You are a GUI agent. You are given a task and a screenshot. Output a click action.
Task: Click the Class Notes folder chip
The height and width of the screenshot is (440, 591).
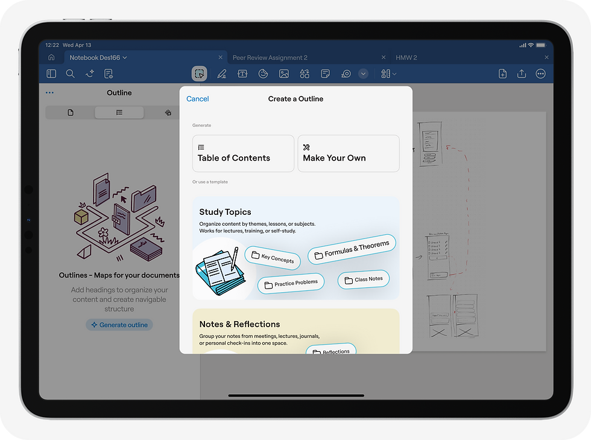pos(364,279)
